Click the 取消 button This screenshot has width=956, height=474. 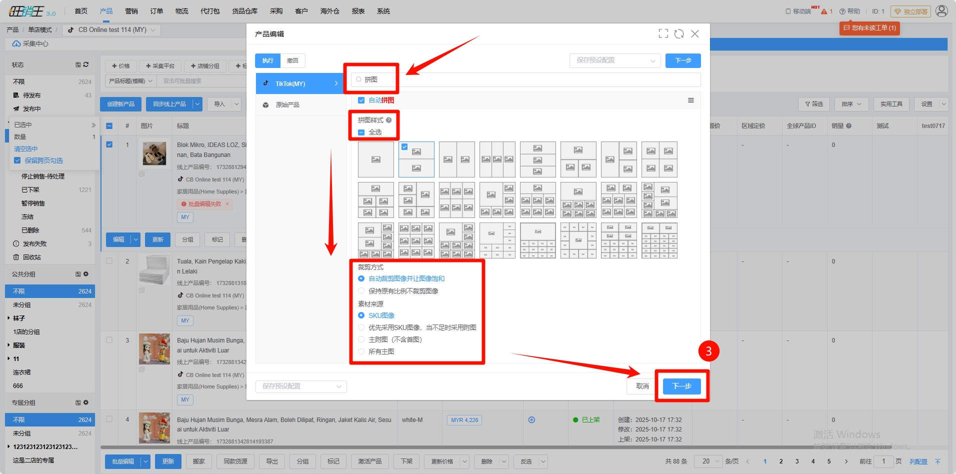click(642, 386)
